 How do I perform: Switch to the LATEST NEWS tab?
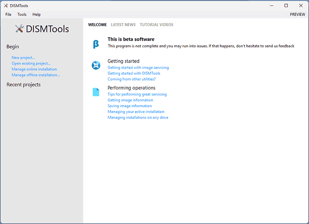123,25
